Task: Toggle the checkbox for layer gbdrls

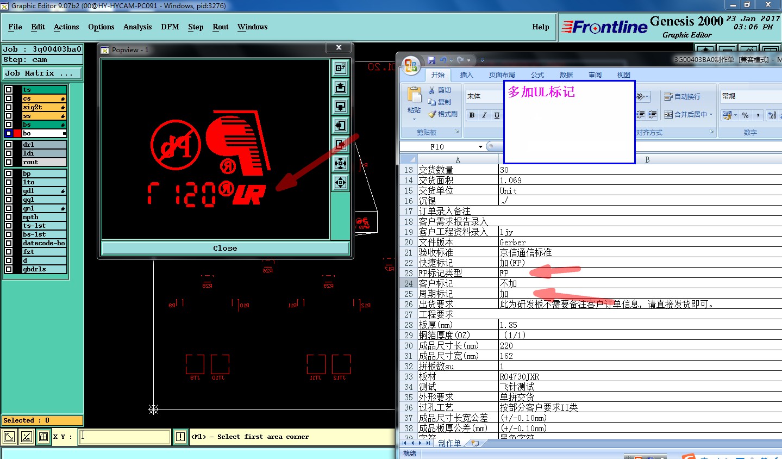Action: (x=9, y=269)
